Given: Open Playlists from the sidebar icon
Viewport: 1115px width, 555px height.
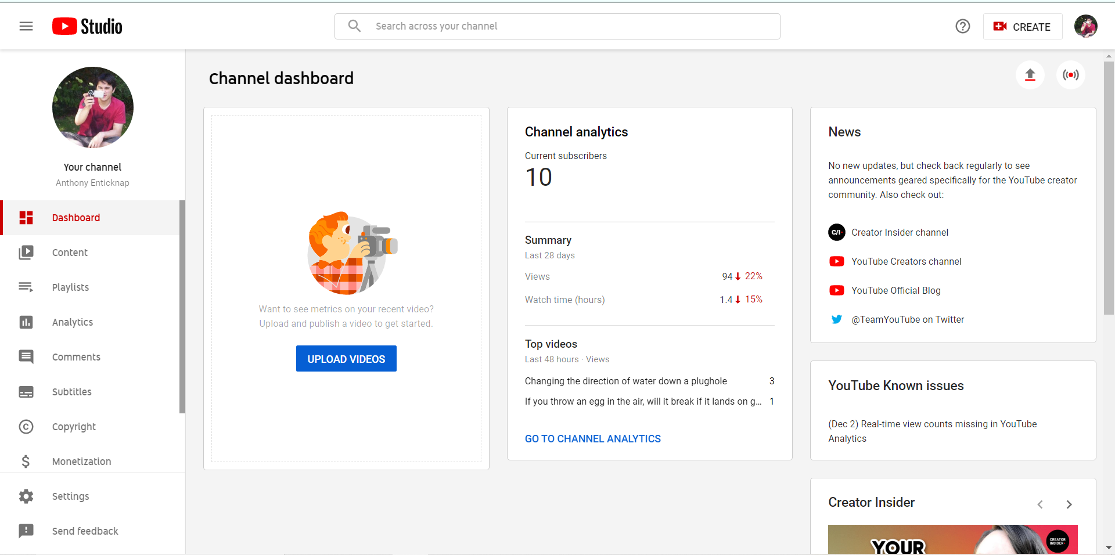Looking at the screenshot, I should 26,287.
